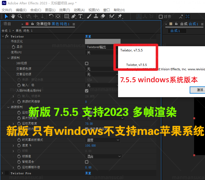205x180 pixels.
Task: Click the 激活 button in dialog
Action: tap(197, 90)
